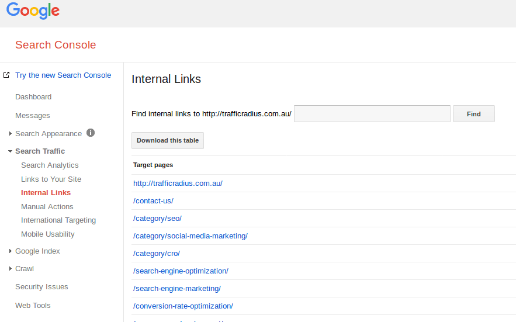This screenshot has width=516, height=322.
Task: Open the /category/social-media-marketing/ link
Action: 190,236
